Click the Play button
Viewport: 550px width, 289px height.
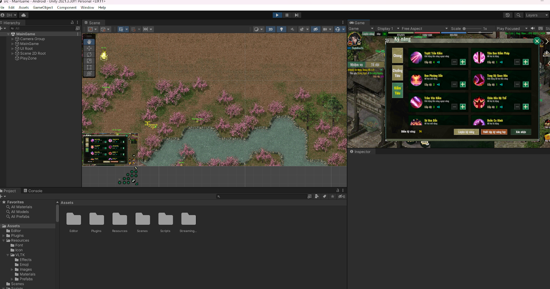(x=277, y=15)
